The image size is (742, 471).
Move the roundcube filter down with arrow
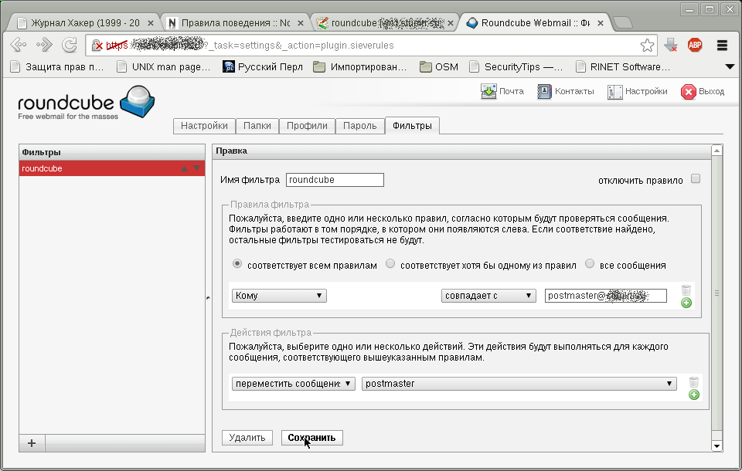coord(195,168)
